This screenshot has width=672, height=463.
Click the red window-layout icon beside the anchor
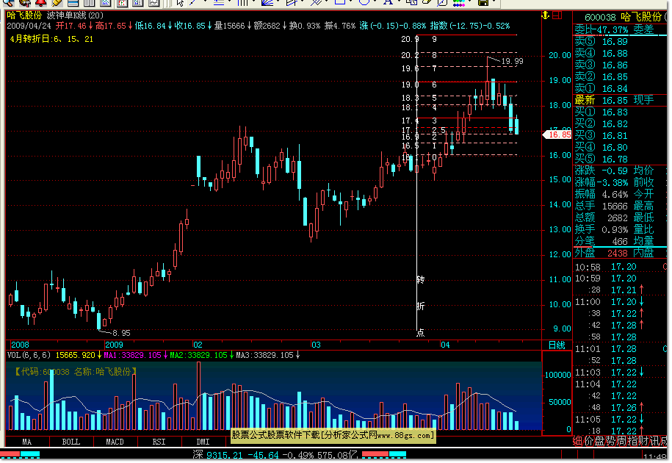(557, 15)
